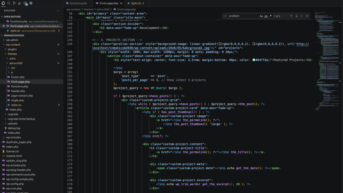Expand the js folder
Image resolution: width=343 pixels, height=193 pixels.
12,72
